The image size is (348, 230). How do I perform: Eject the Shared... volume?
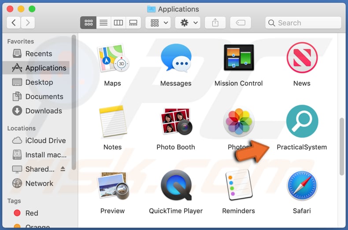[x=63, y=169]
